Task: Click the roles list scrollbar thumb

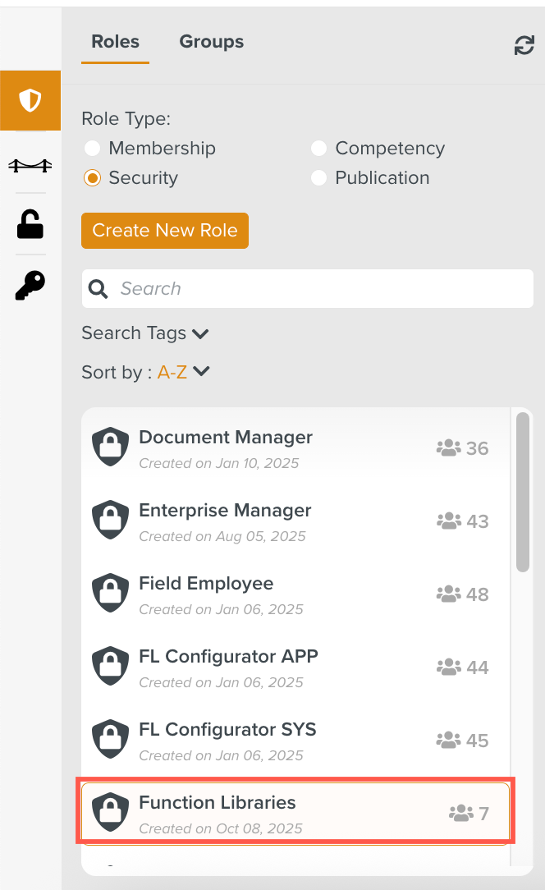Action: pyautogui.click(x=523, y=492)
